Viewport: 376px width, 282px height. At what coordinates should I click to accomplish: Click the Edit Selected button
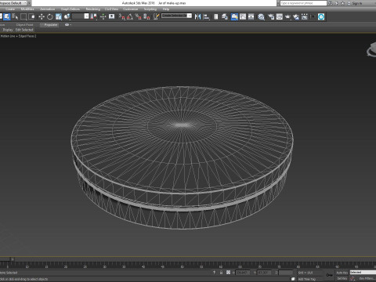[24, 30]
